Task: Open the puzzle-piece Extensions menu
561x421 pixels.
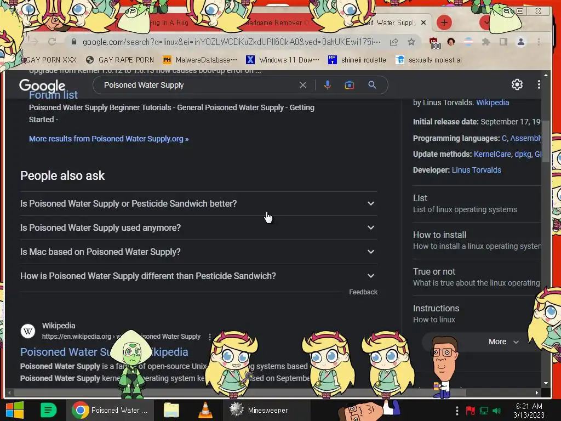Action: point(485,42)
